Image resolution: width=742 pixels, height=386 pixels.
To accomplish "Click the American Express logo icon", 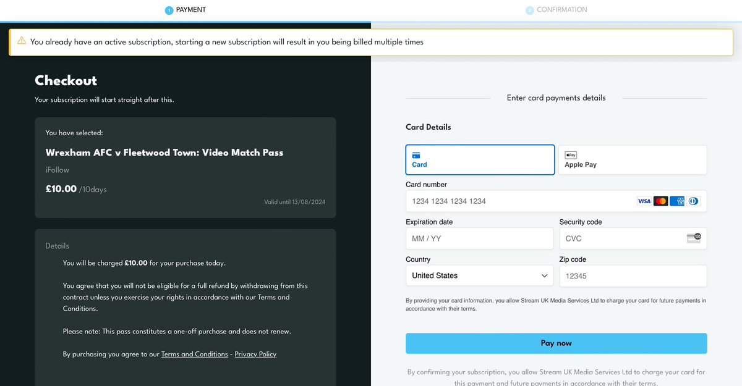I will point(676,201).
